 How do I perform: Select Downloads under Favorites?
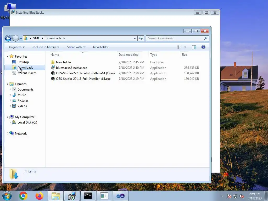[25, 68]
